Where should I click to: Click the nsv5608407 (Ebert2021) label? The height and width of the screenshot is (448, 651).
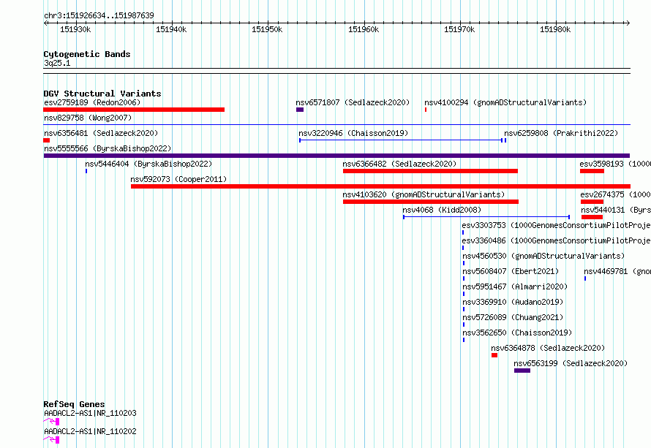point(511,271)
